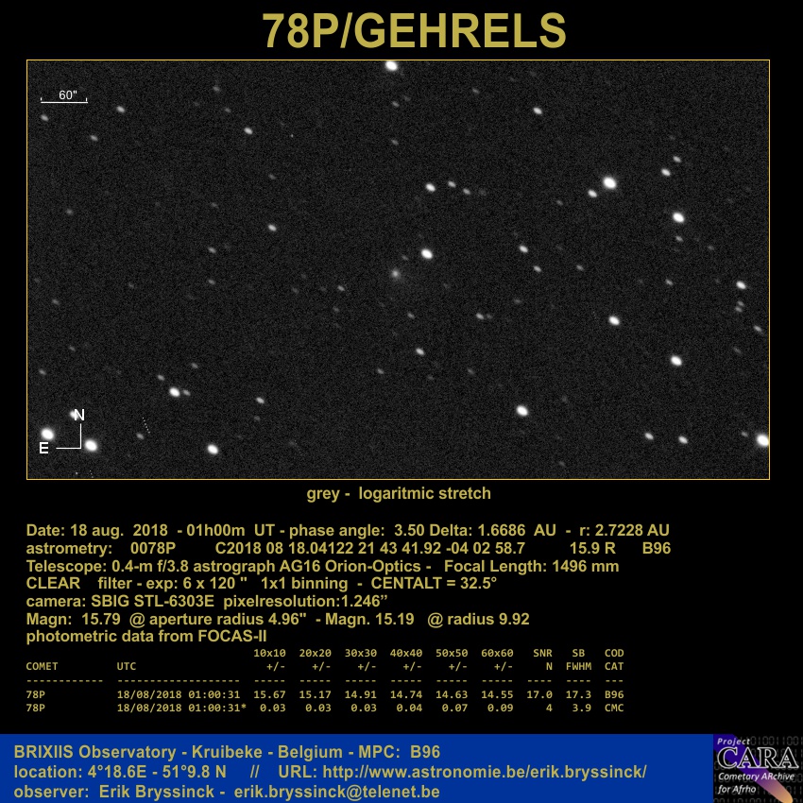Screen dimensions: 803x803
Task: Click the 'grey - logaritmic stretch' caption
Action: [x=399, y=493]
